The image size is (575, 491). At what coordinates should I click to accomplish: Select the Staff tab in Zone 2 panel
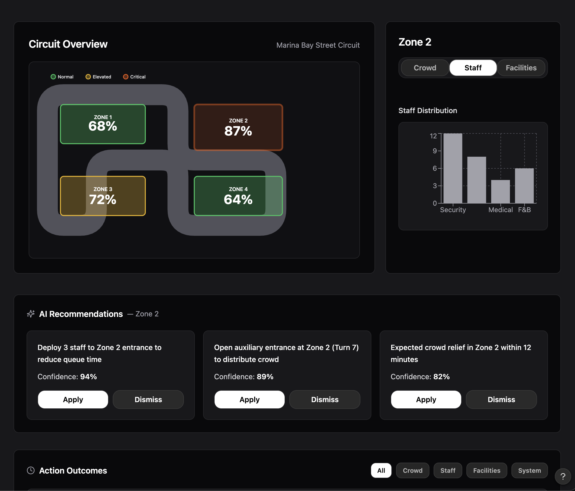tap(473, 68)
